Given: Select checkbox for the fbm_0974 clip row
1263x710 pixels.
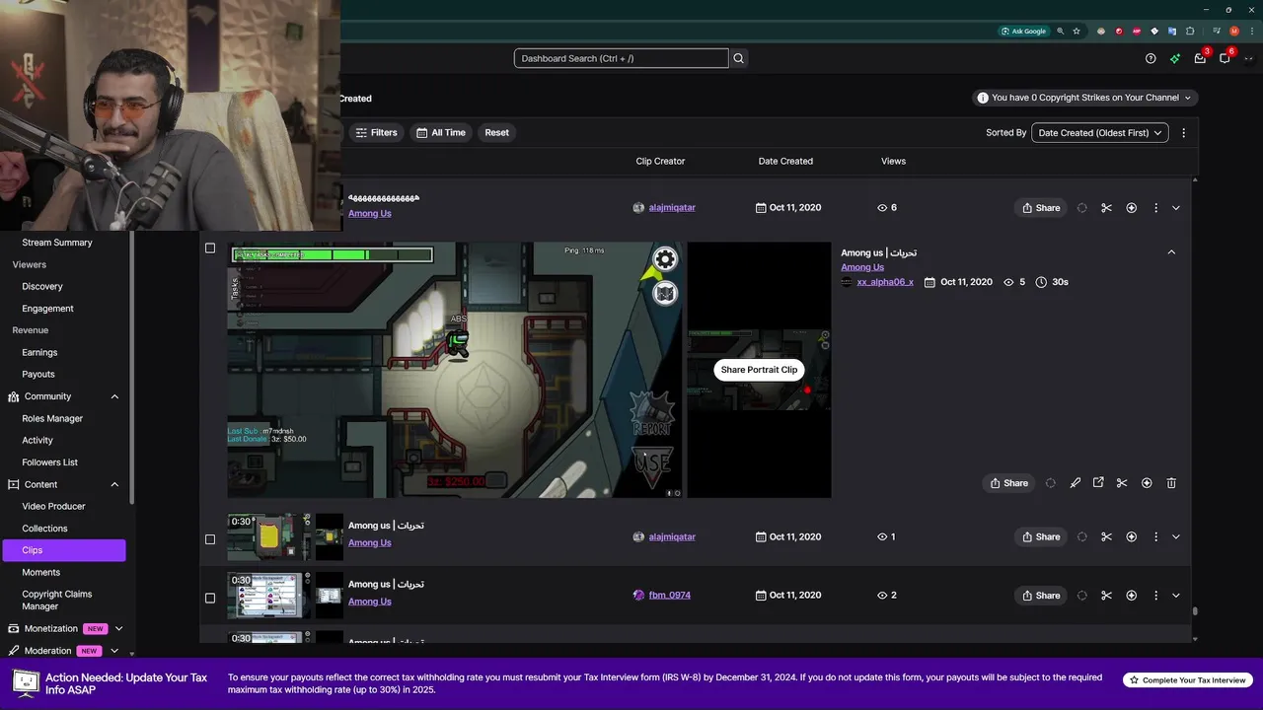Looking at the screenshot, I should (x=210, y=598).
